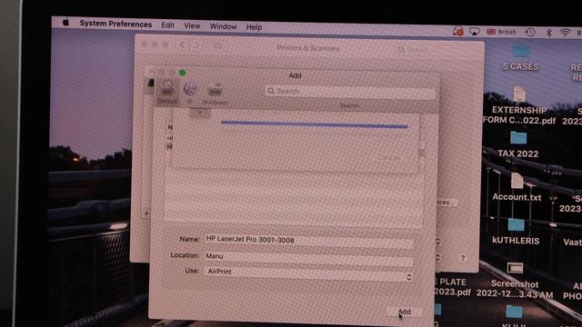Click the Cancel button in progress sheet
This screenshot has height=327, width=582.
(x=388, y=158)
